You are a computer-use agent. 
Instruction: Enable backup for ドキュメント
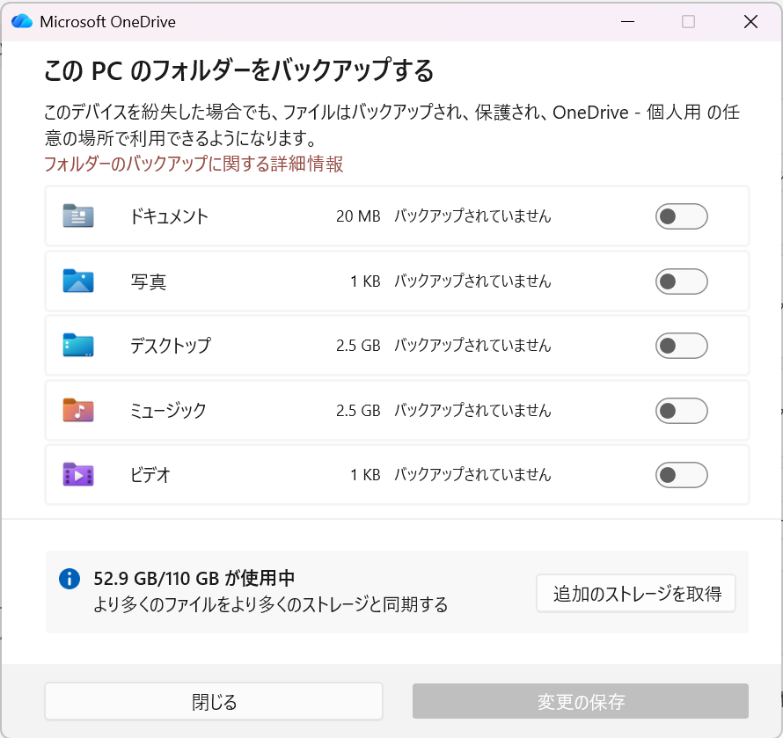681,216
